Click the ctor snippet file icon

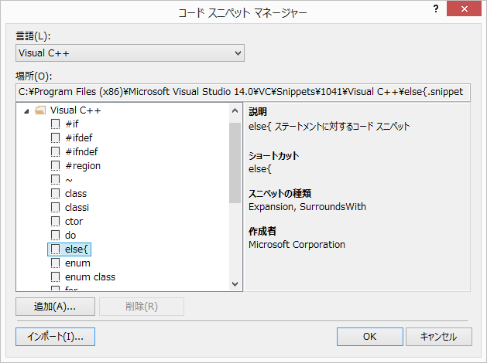pyautogui.click(x=55, y=222)
